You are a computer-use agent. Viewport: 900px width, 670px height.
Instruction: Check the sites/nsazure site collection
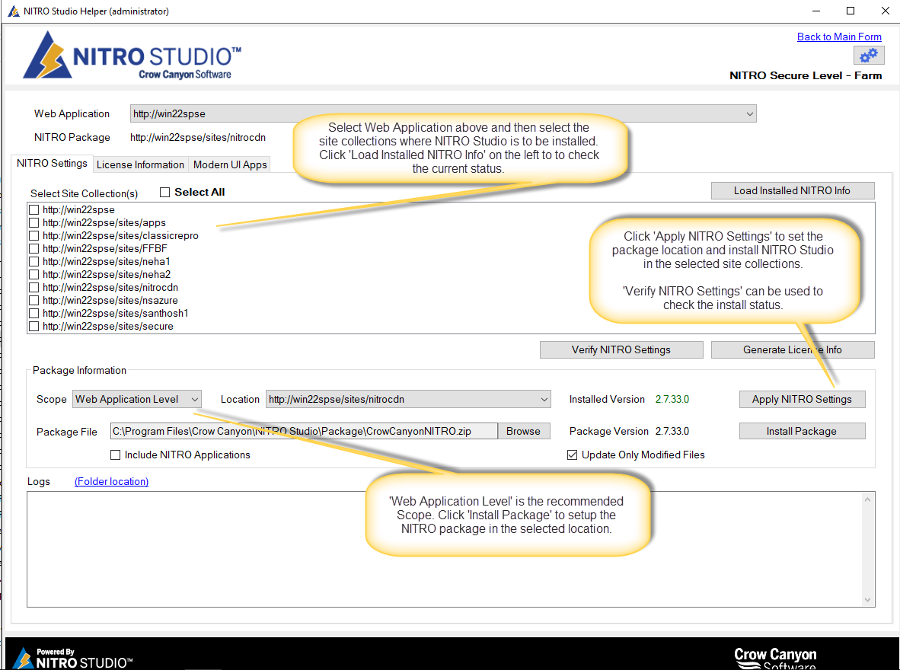(x=34, y=300)
